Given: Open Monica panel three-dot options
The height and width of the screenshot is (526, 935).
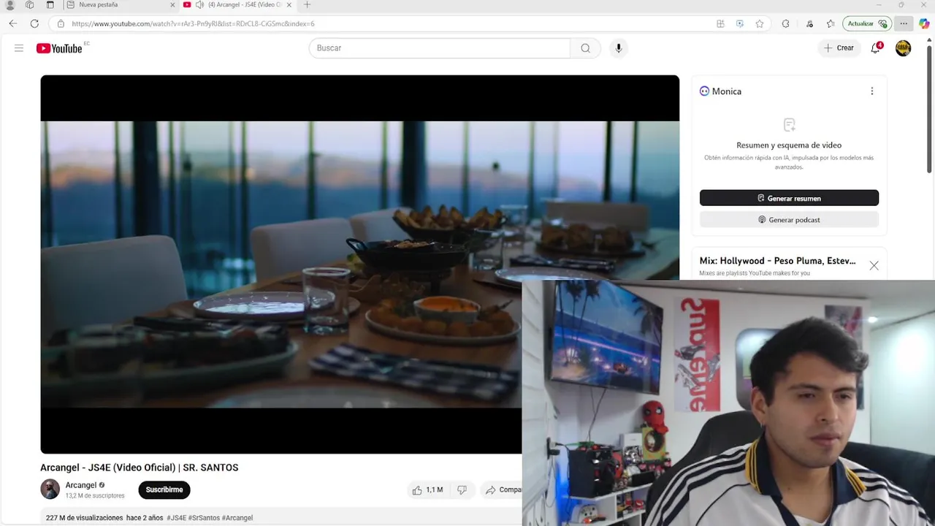Looking at the screenshot, I should click(871, 91).
